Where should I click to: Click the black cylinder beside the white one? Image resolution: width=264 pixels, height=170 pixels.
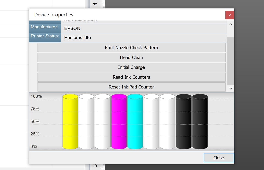click(x=184, y=122)
